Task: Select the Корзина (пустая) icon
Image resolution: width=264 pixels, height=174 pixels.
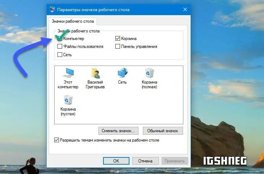Action: [x=68, y=106]
